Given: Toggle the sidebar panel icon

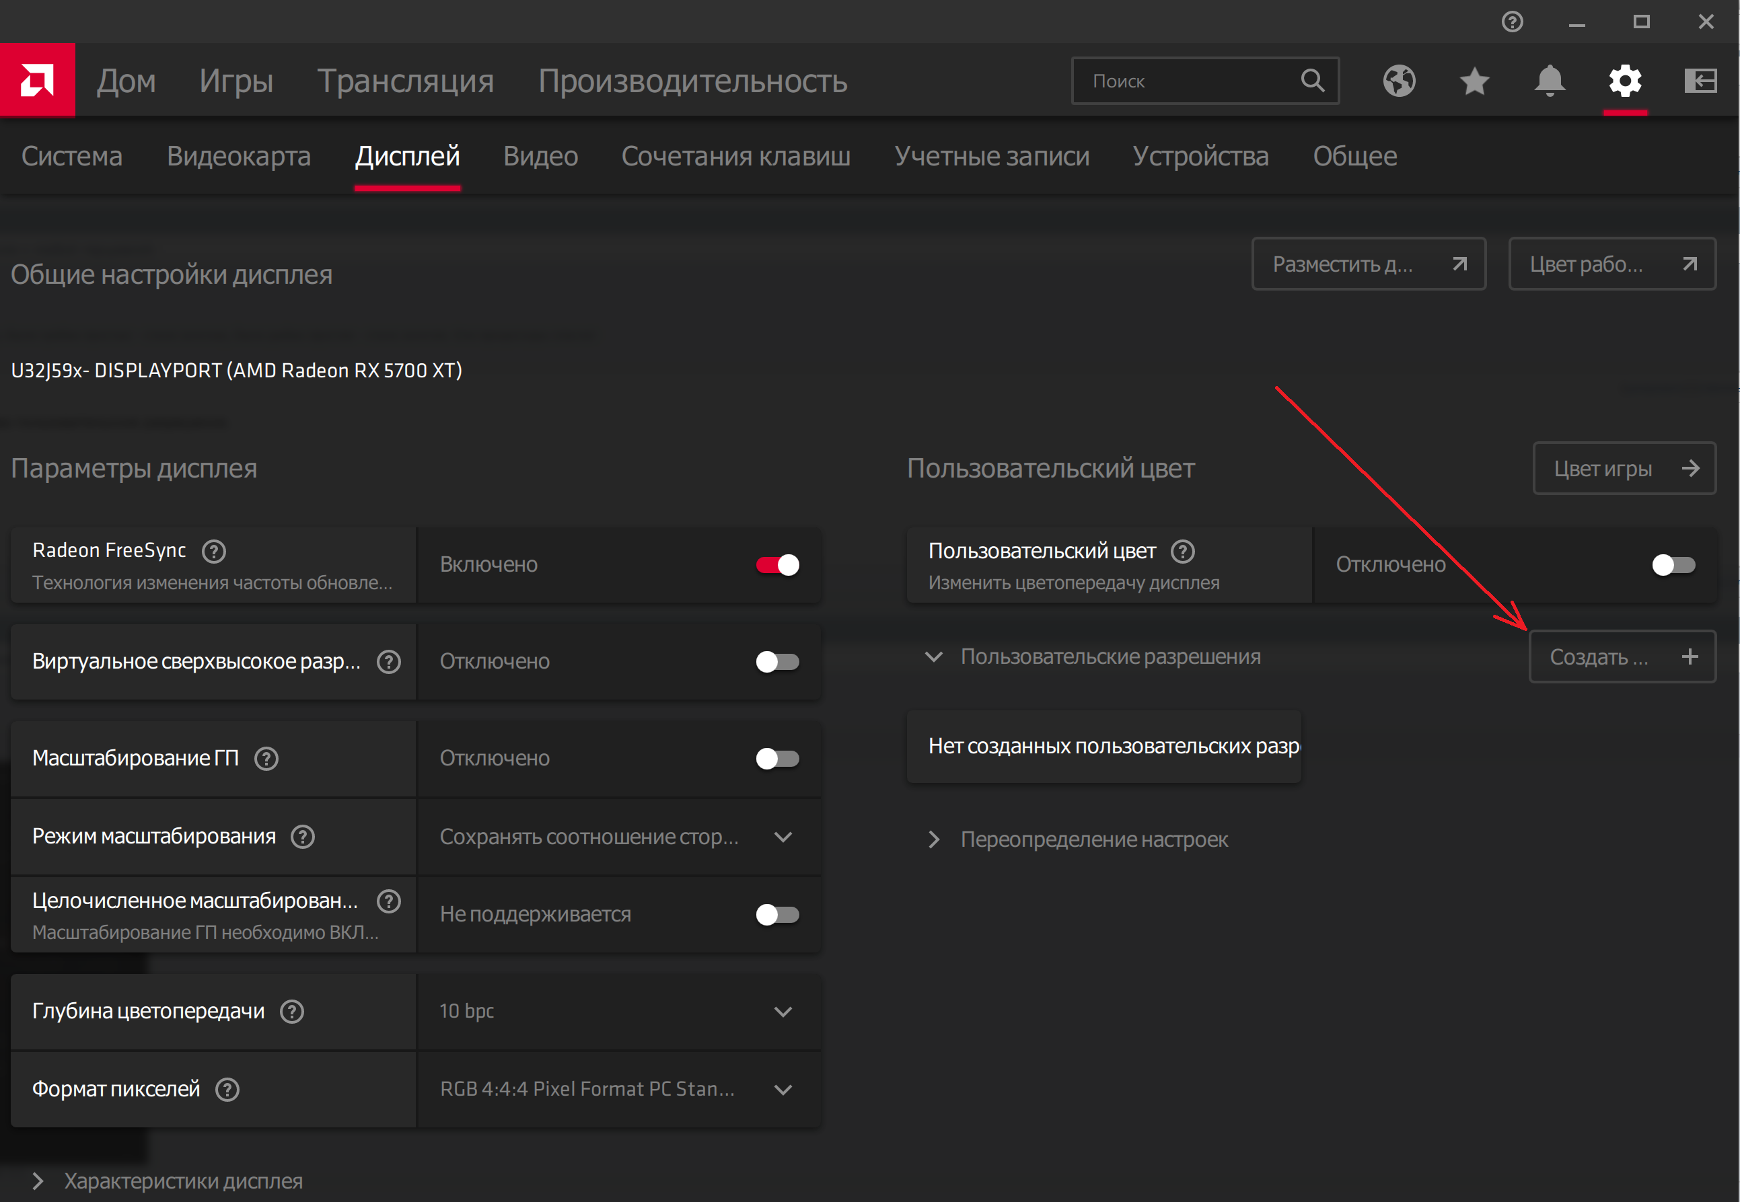Looking at the screenshot, I should click(1700, 81).
